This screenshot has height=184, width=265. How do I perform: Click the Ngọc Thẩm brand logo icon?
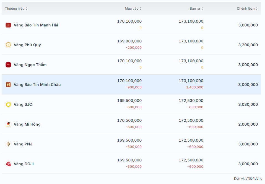(8, 65)
